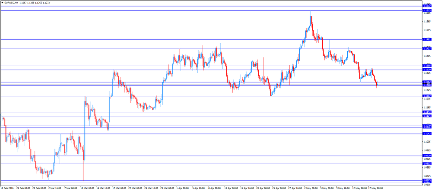Click the 20 Apr 08:00 time label
Viewport: 432px width, 191px height.
pos(263,188)
